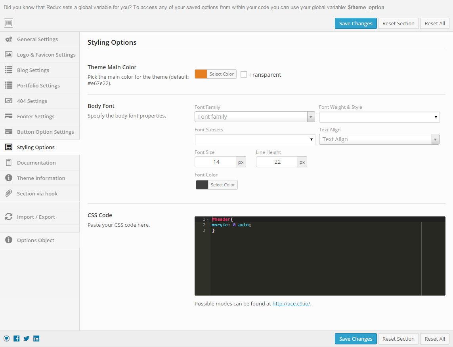This screenshot has width=453, height=347.
Task: Select the Styling Options section
Action: (x=40, y=147)
